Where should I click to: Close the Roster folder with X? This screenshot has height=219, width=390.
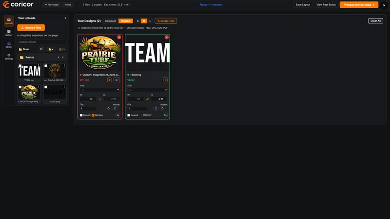[x=63, y=57]
